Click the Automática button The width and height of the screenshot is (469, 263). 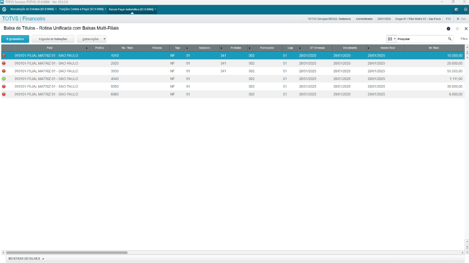click(15, 39)
